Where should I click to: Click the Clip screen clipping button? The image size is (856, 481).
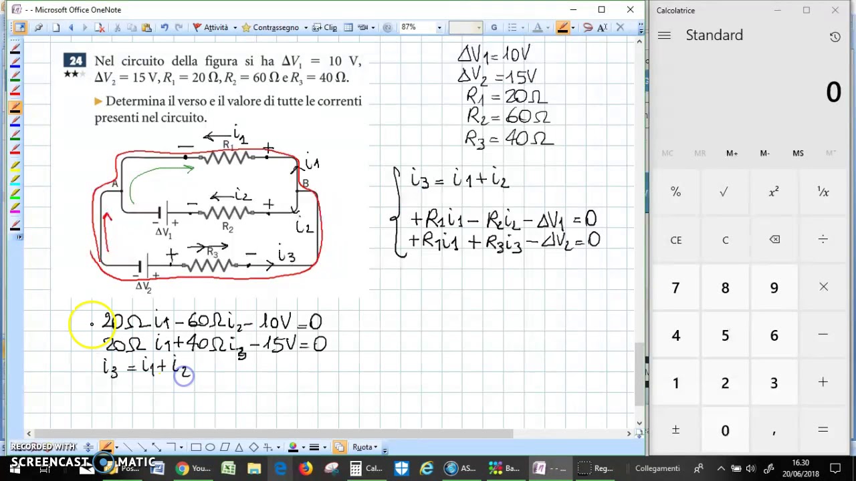326,27
